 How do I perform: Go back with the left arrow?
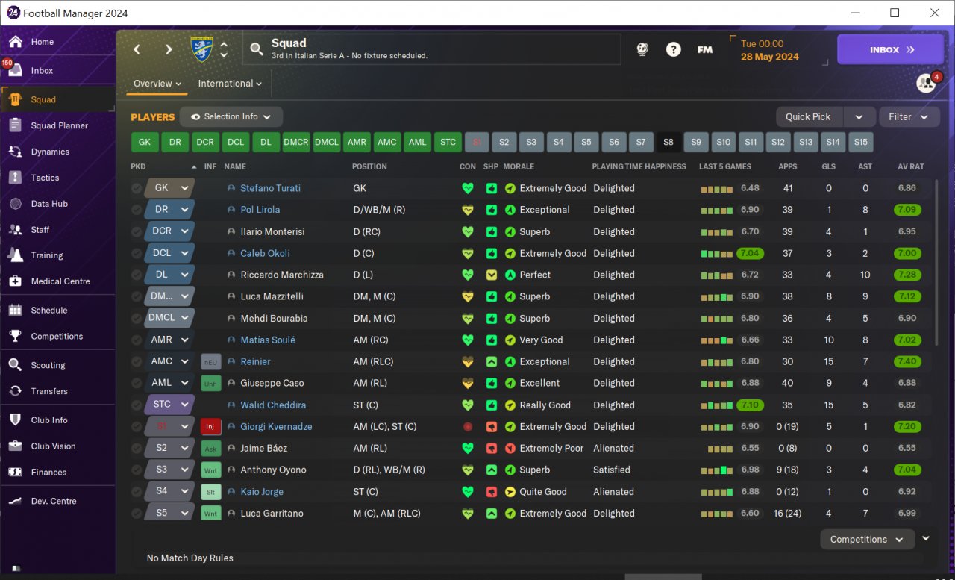pyautogui.click(x=137, y=49)
